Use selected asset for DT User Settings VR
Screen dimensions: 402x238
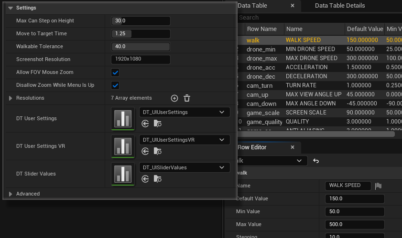pos(145,151)
